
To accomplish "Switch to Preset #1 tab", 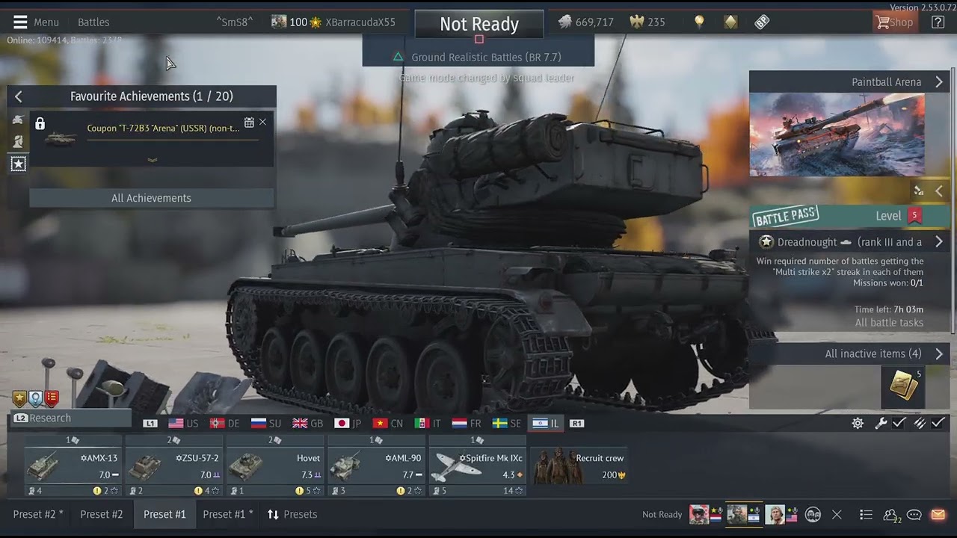I will point(164,514).
